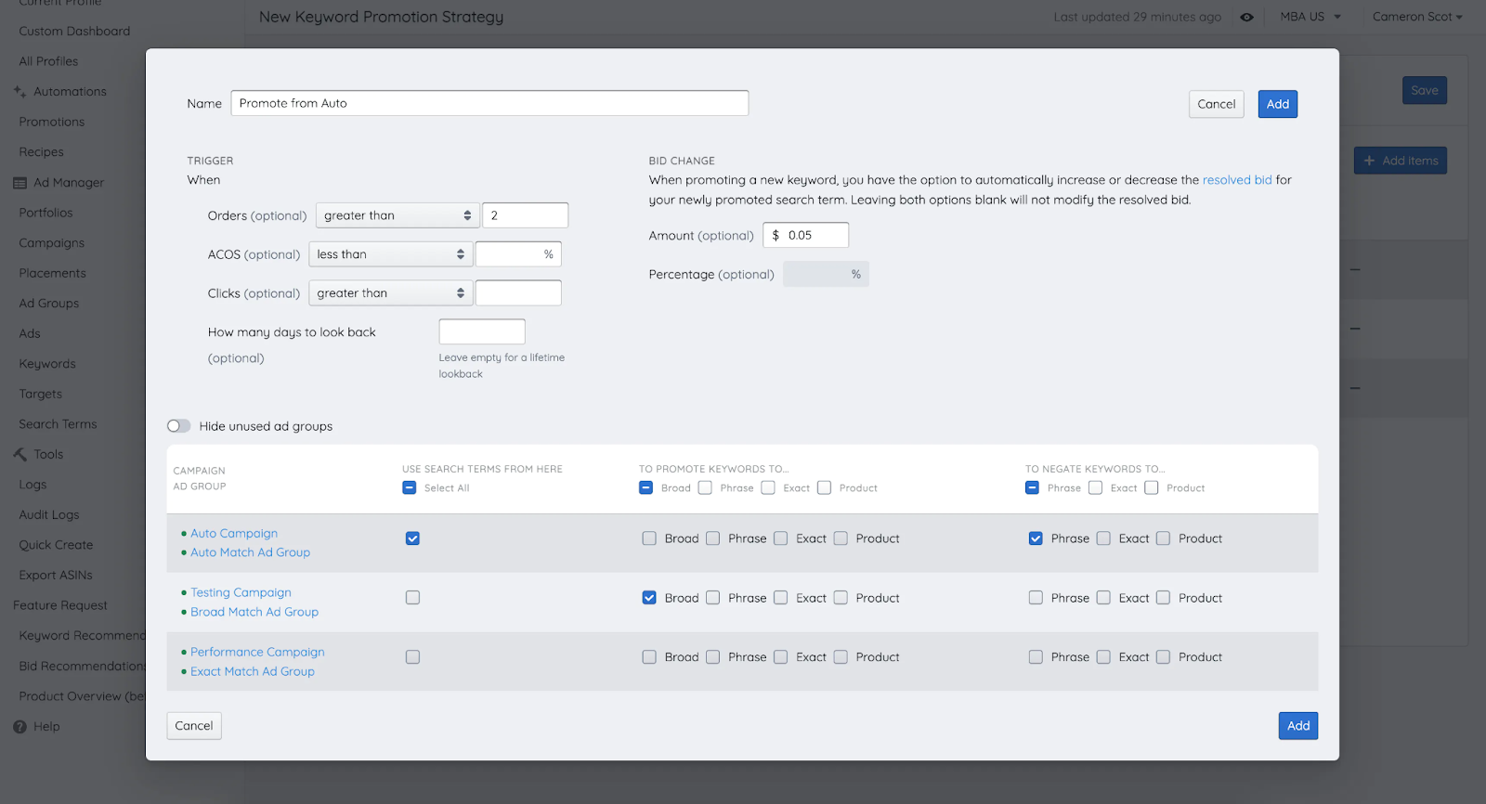Open Search Terms in the sidebar
The image size is (1486, 804).
[x=58, y=424]
